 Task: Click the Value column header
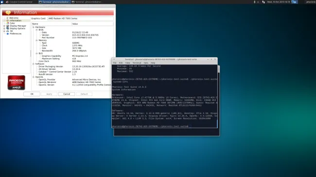click(x=92, y=24)
